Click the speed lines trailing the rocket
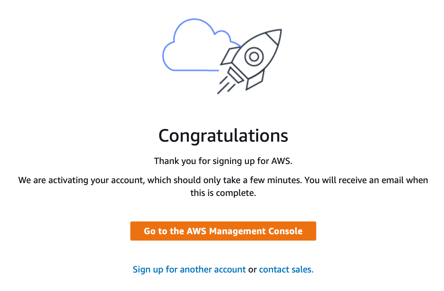 (x=226, y=85)
